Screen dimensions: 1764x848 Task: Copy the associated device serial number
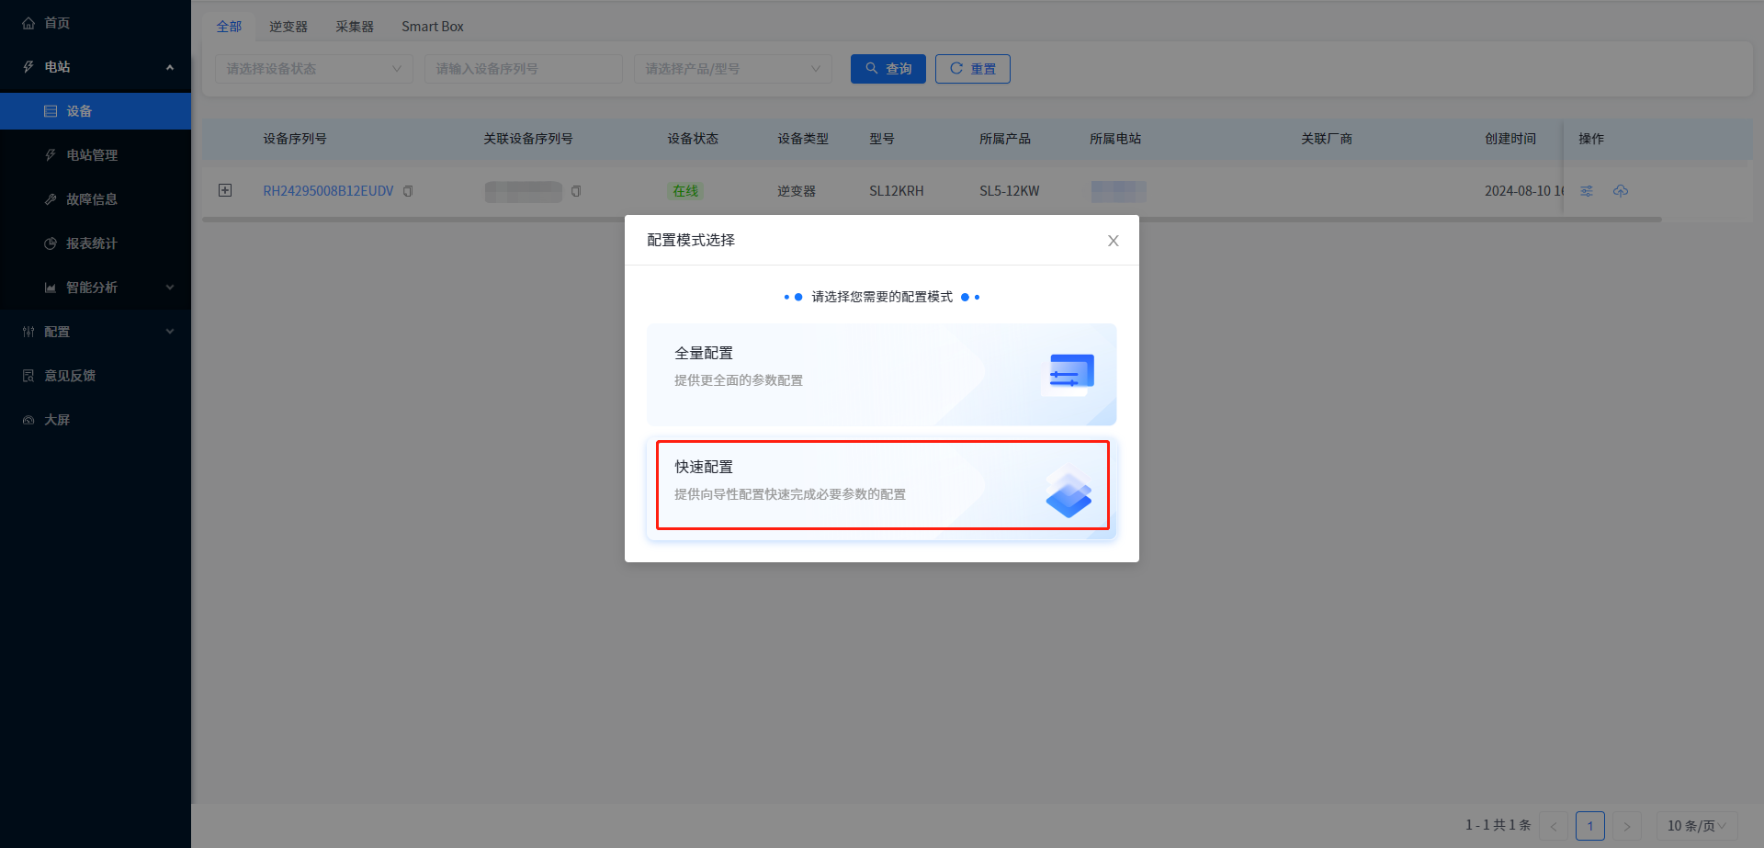click(x=576, y=191)
